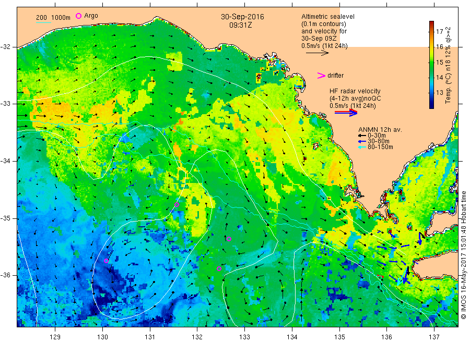Click the 132 longitude axis label
Image resolution: width=470 pixels, height=344 pixels.
(197, 337)
